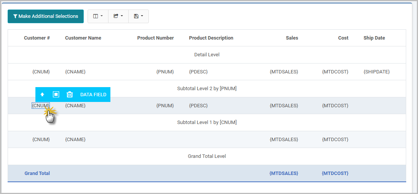This screenshot has height=194, width=418.
Task: Select the Ship Date column header
Action: point(374,38)
